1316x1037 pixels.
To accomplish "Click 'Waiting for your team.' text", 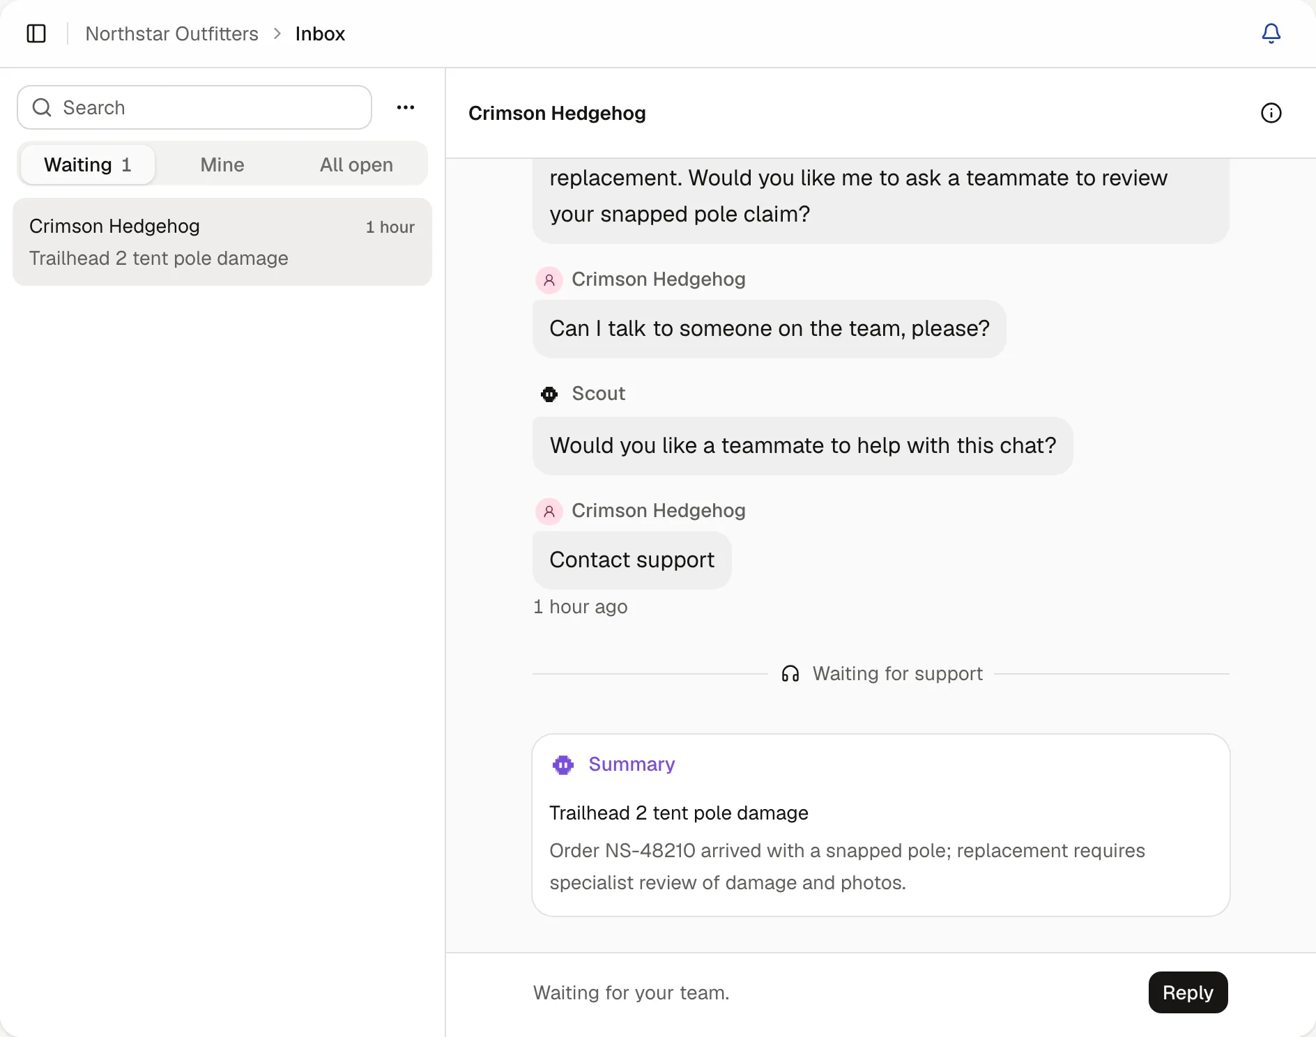I will pyautogui.click(x=632, y=992).
